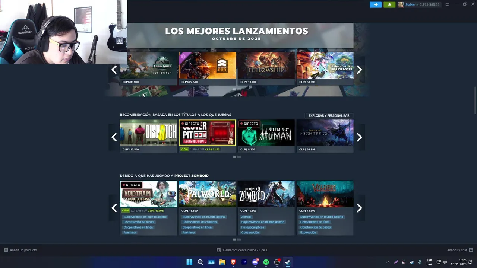The height and width of the screenshot is (268, 477).
Task: Click Valheim's Cooperativos en línea tag
Action: (x=315, y=222)
